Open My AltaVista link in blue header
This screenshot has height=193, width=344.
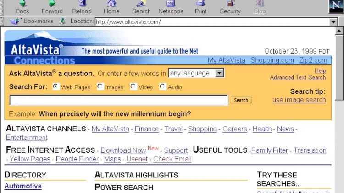[227, 60]
